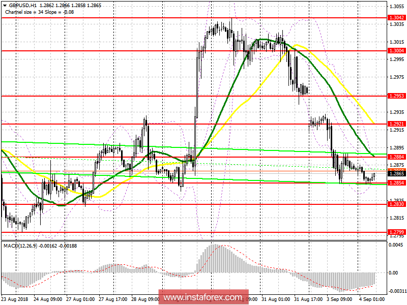The width and height of the screenshot is (407, 305).
Task: Click the 1.3055 price axis value
Action: tap(397, 7)
